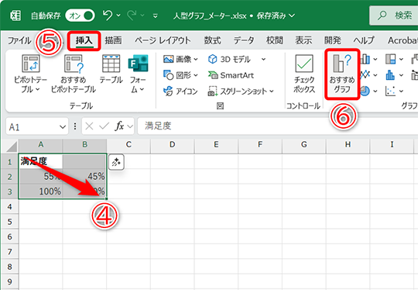Image resolution: width=418 pixels, height=290 pixels.
Task: Open the フォーム dropdown button
Action: 138,74
